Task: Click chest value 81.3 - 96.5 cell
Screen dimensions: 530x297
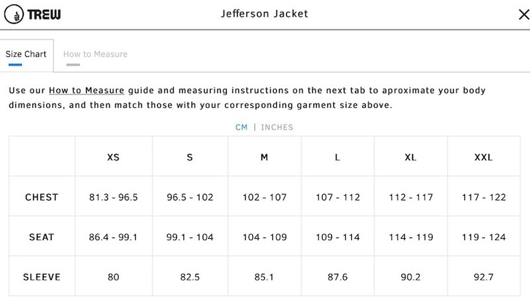Action: [113, 197]
